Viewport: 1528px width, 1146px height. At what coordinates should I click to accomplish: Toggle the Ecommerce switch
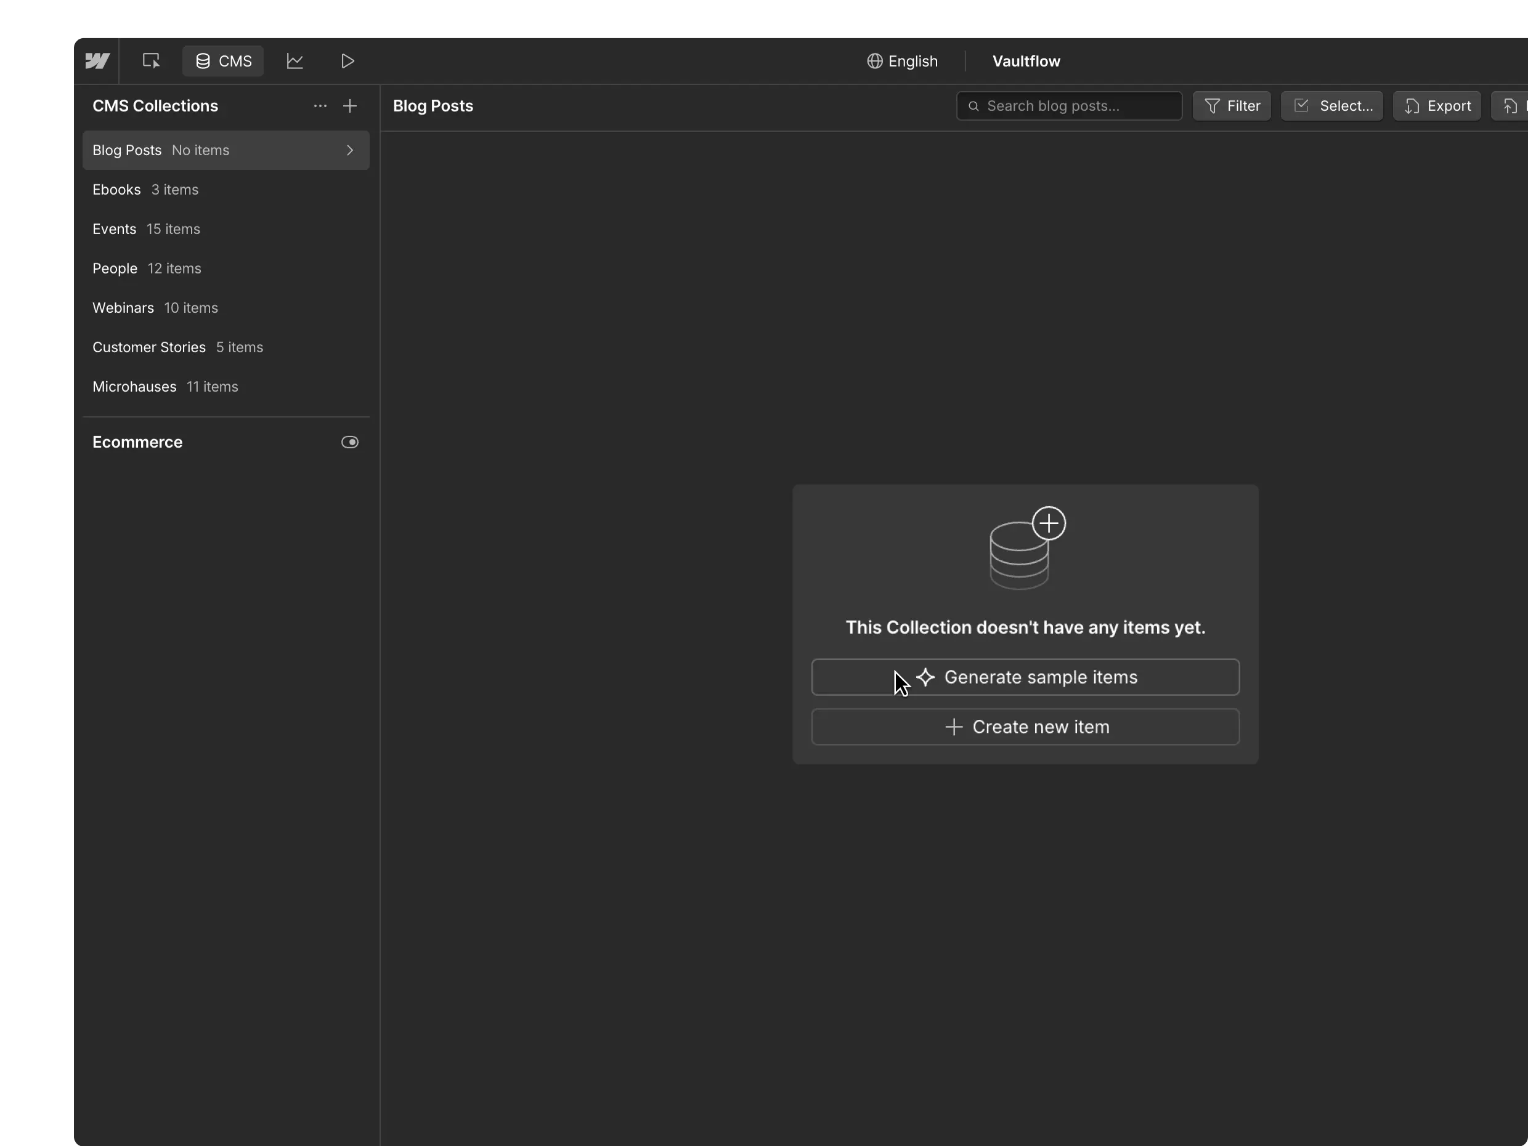pos(349,442)
